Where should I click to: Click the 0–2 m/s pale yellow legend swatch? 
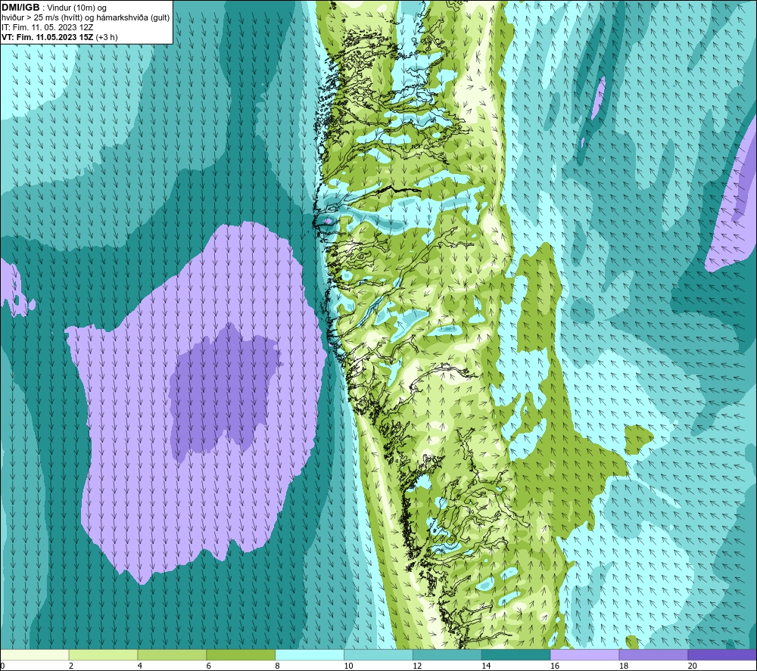coord(35,654)
